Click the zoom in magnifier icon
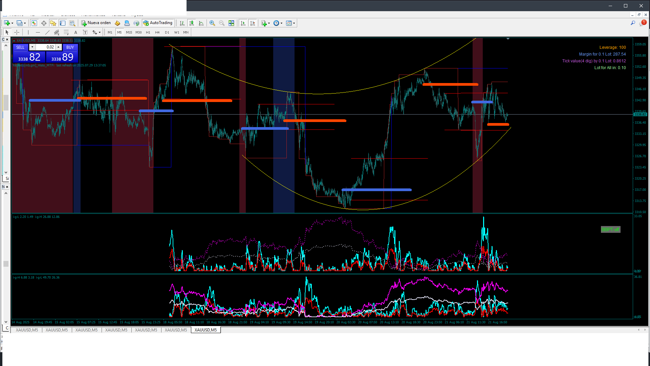This screenshot has width=650, height=366. click(212, 23)
